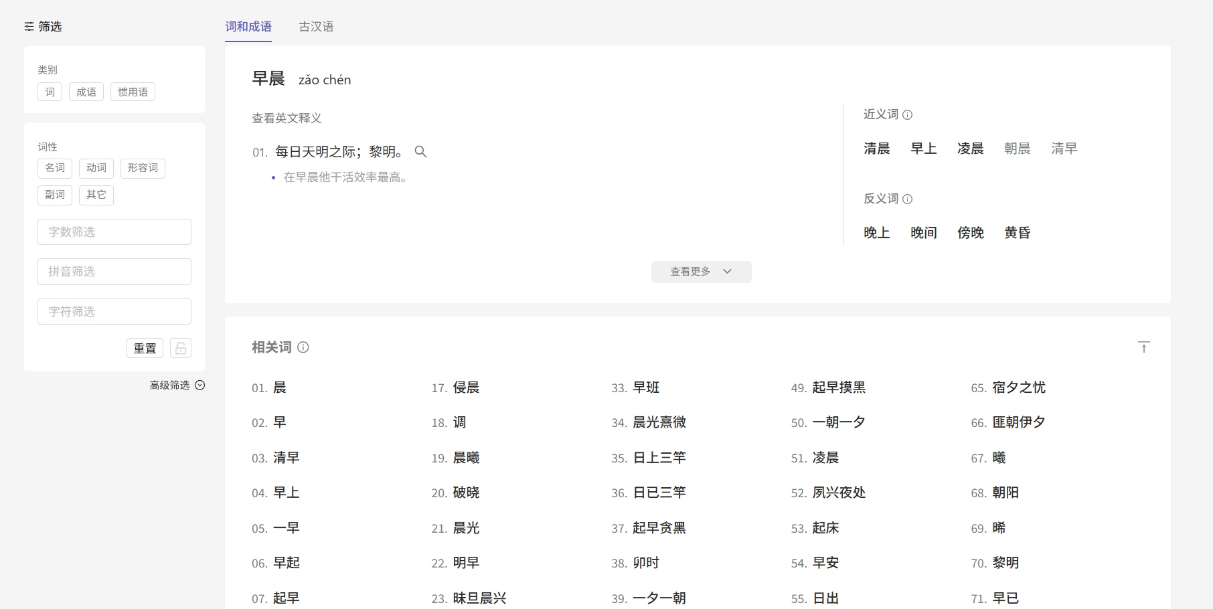The width and height of the screenshot is (1213, 609).
Task: Toggle the 形容词 part-of-speech filter
Action: click(x=143, y=168)
